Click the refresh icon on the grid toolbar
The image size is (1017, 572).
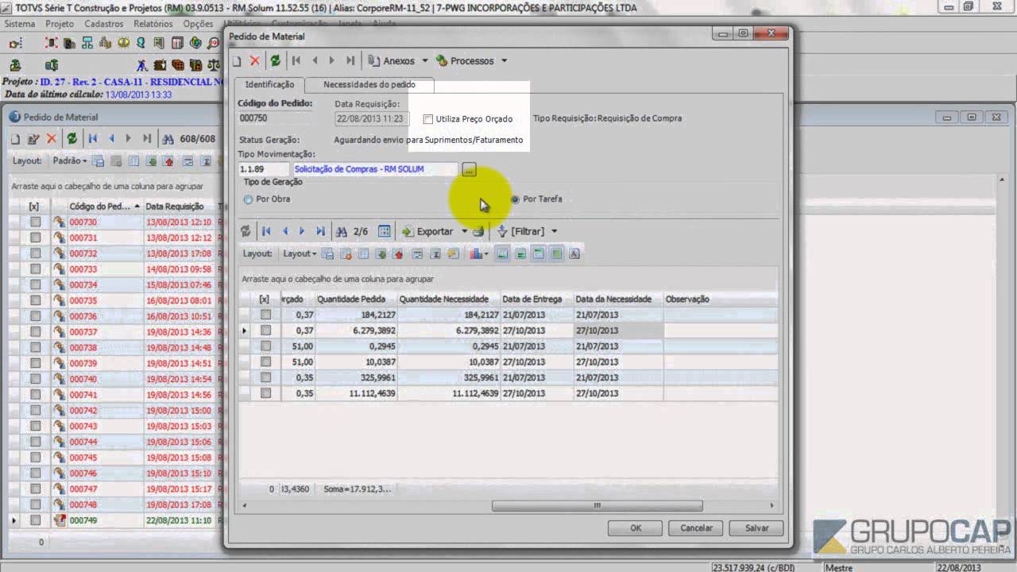(x=246, y=231)
